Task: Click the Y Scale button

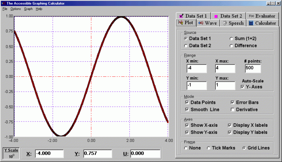Action: (11, 153)
